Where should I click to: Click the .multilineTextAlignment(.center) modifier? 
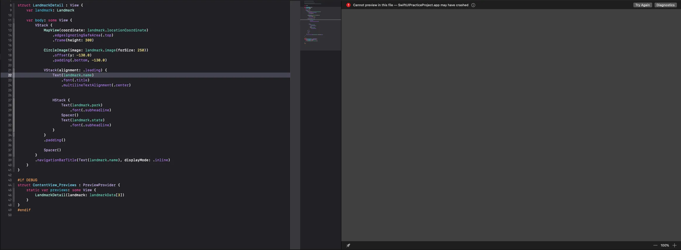click(x=96, y=85)
